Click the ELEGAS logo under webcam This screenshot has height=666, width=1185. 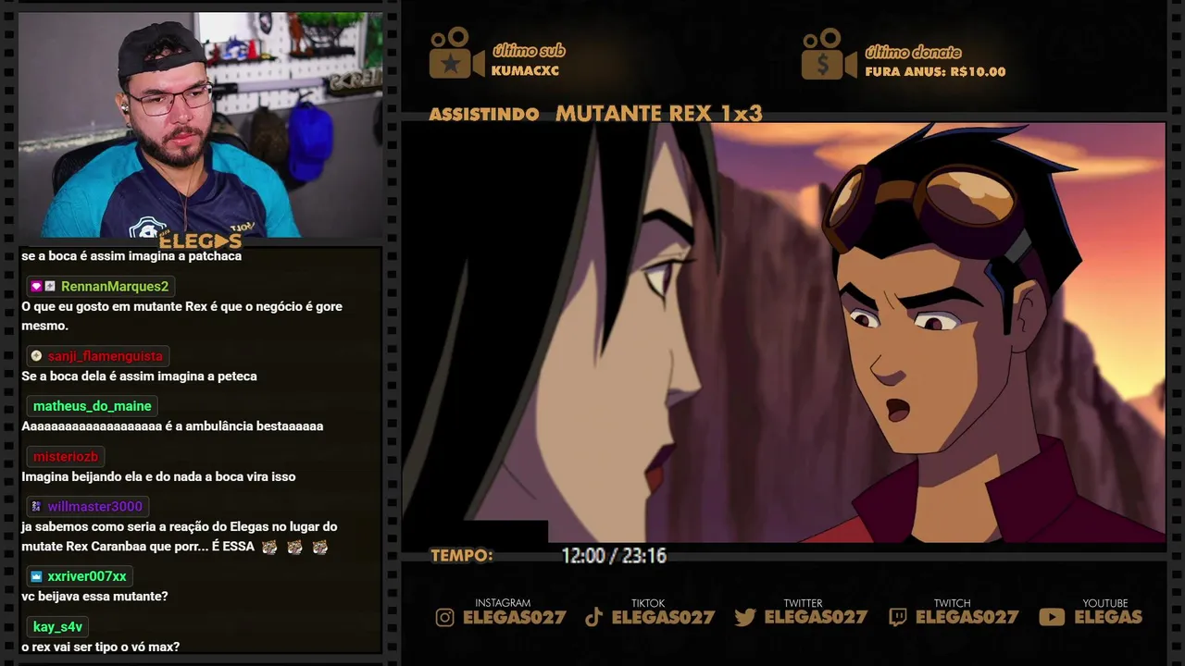pyautogui.click(x=200, y=241)
